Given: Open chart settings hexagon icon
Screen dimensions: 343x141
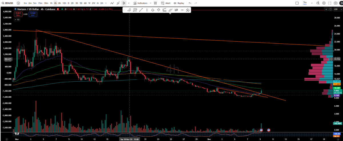Looking at the screenshot, I should (x=324, y=3).
